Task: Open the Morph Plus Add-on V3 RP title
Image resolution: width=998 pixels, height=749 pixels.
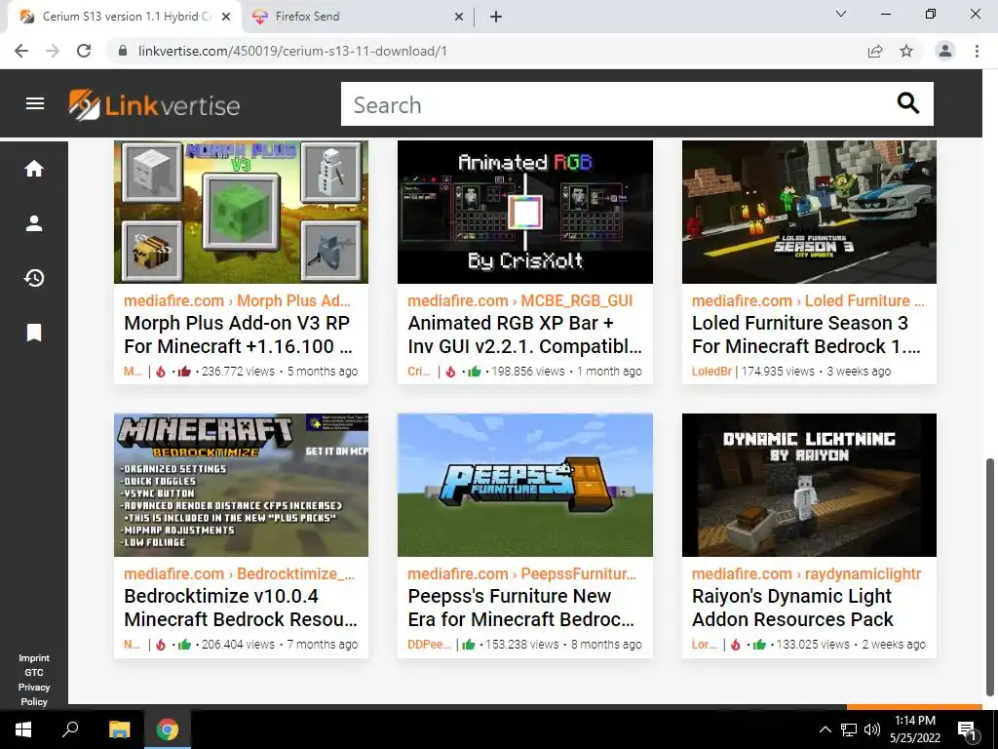Action: (x=238, y=335)
